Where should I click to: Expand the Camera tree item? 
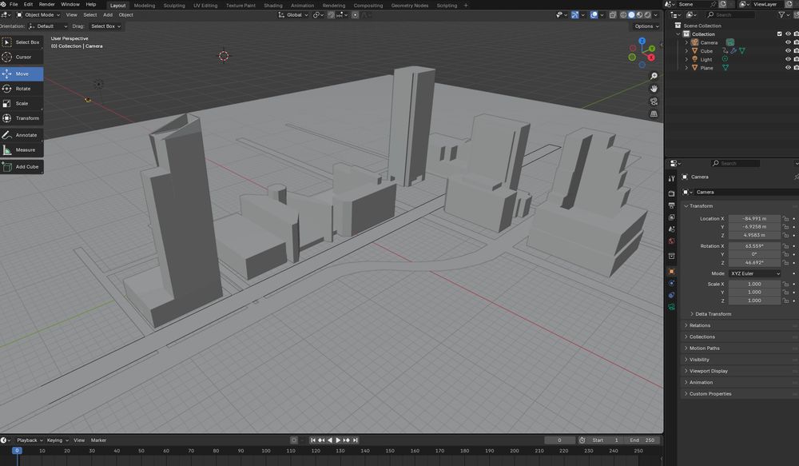[686, 43]
